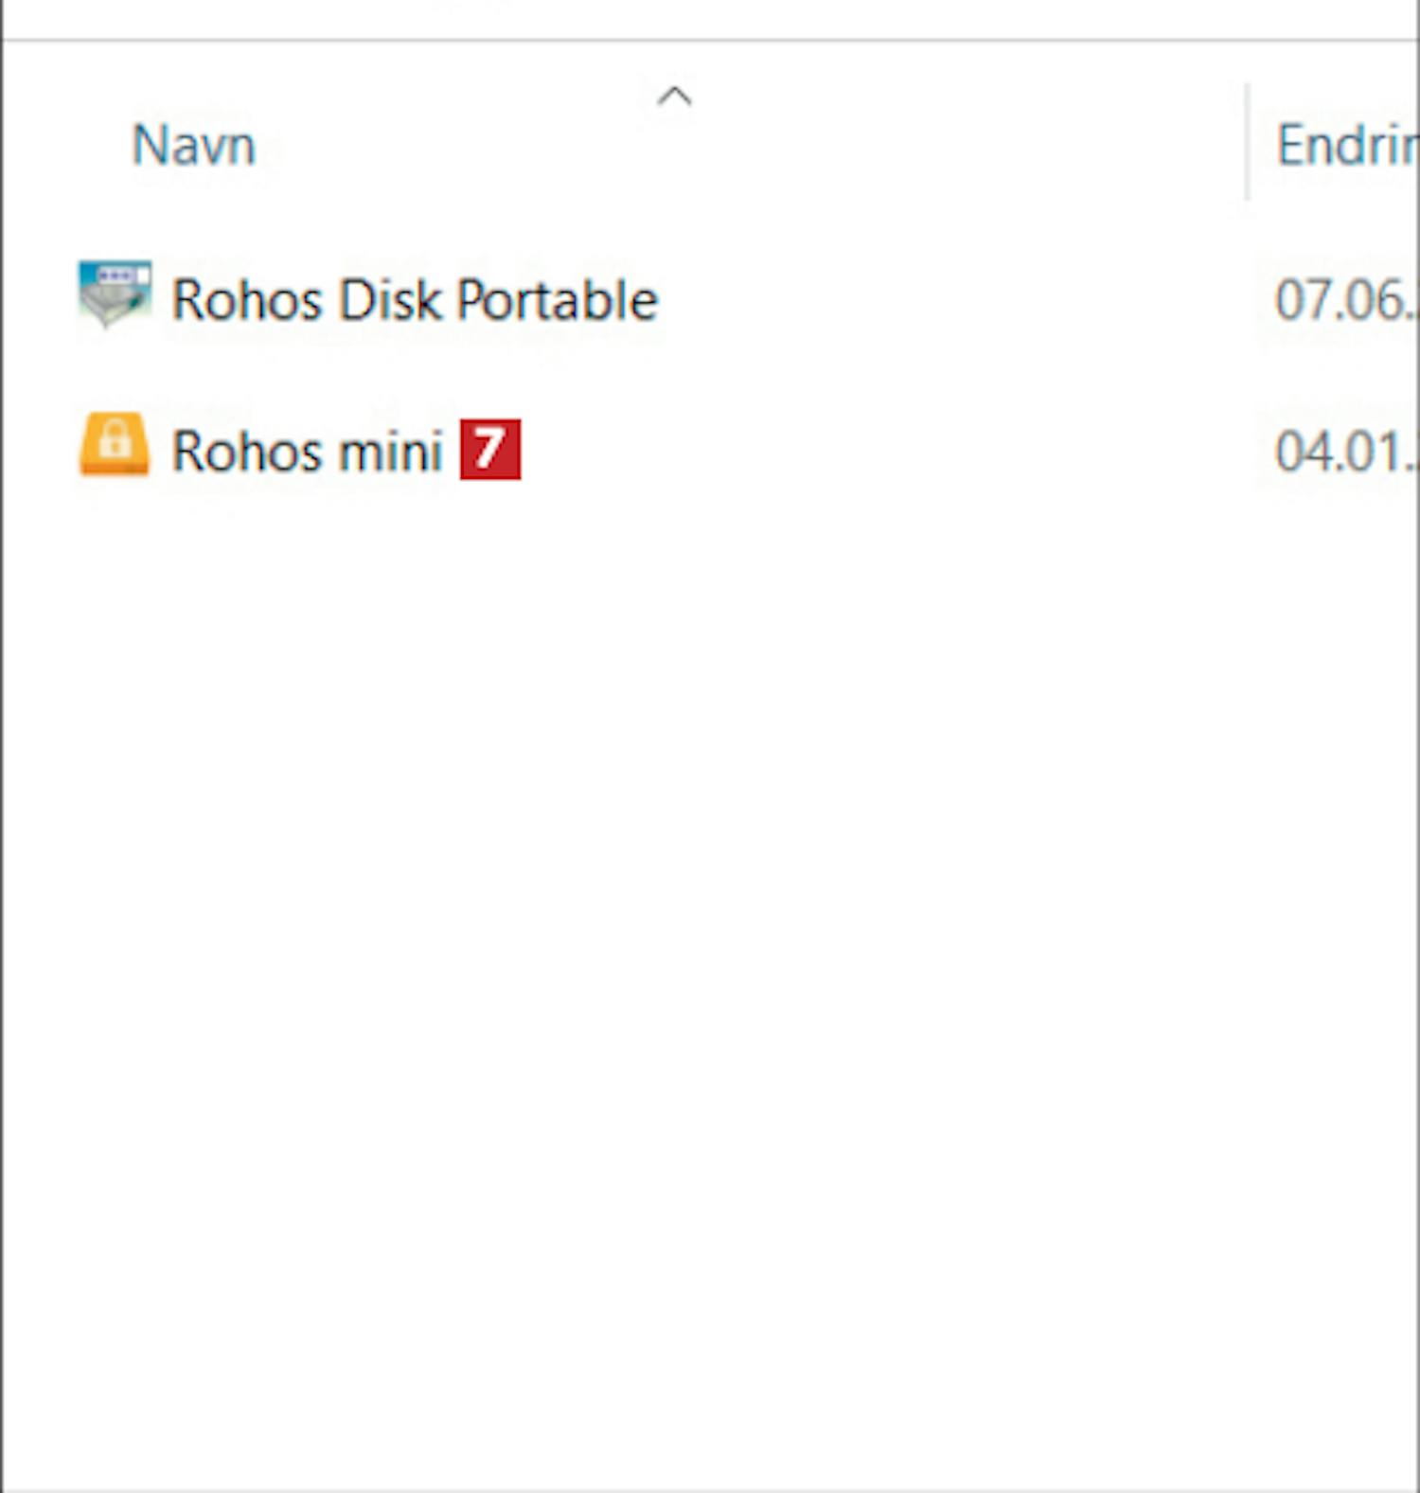1420x1493 pixels.
Task: Sort files by the Navn column header
Action: [194, 146]
